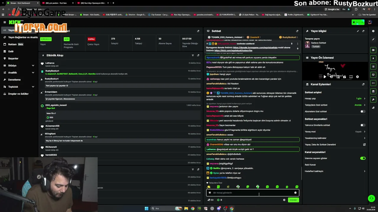378x212 pixels.
Task: Open the emoji picker in the message box
Action: click(x=295, y=193)
